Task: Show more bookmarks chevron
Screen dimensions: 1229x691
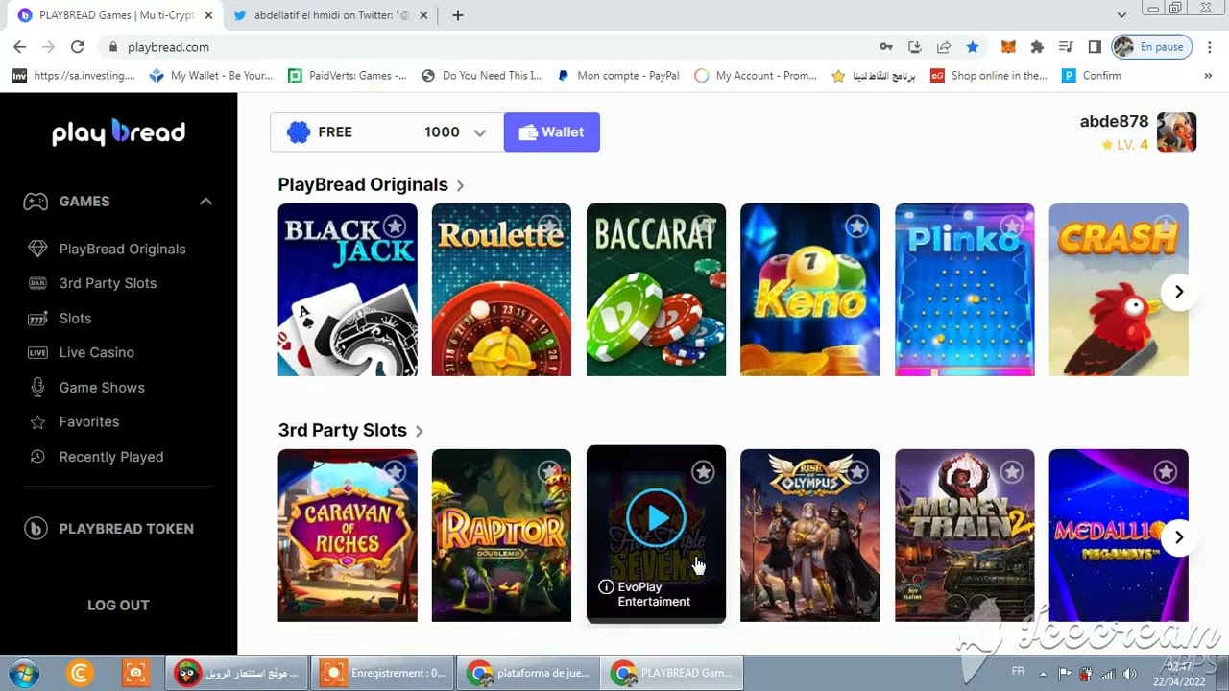Action: click(1208, 76)
